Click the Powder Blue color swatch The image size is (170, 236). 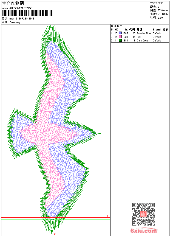120,33
